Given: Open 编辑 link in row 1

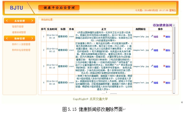Looking at the screenshot, I should click(156, 37).
